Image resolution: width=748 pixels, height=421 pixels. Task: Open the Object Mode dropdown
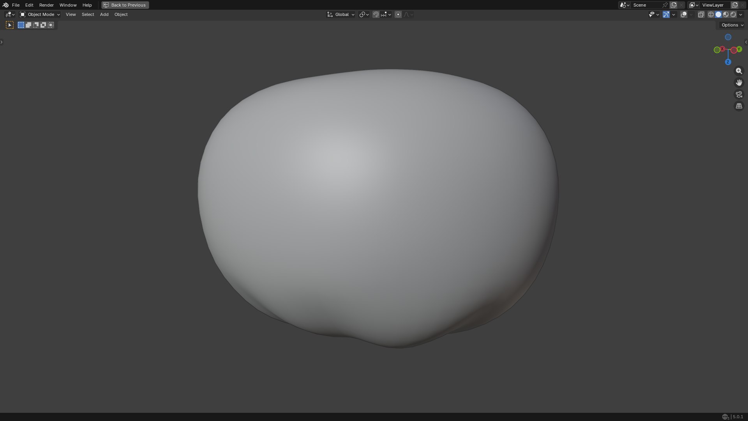pyautogui.click(x=40, y=14)
